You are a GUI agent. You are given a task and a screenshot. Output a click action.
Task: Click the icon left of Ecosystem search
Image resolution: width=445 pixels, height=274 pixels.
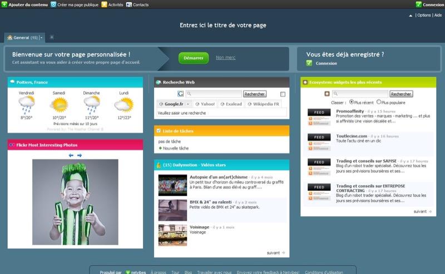[327, 94]
